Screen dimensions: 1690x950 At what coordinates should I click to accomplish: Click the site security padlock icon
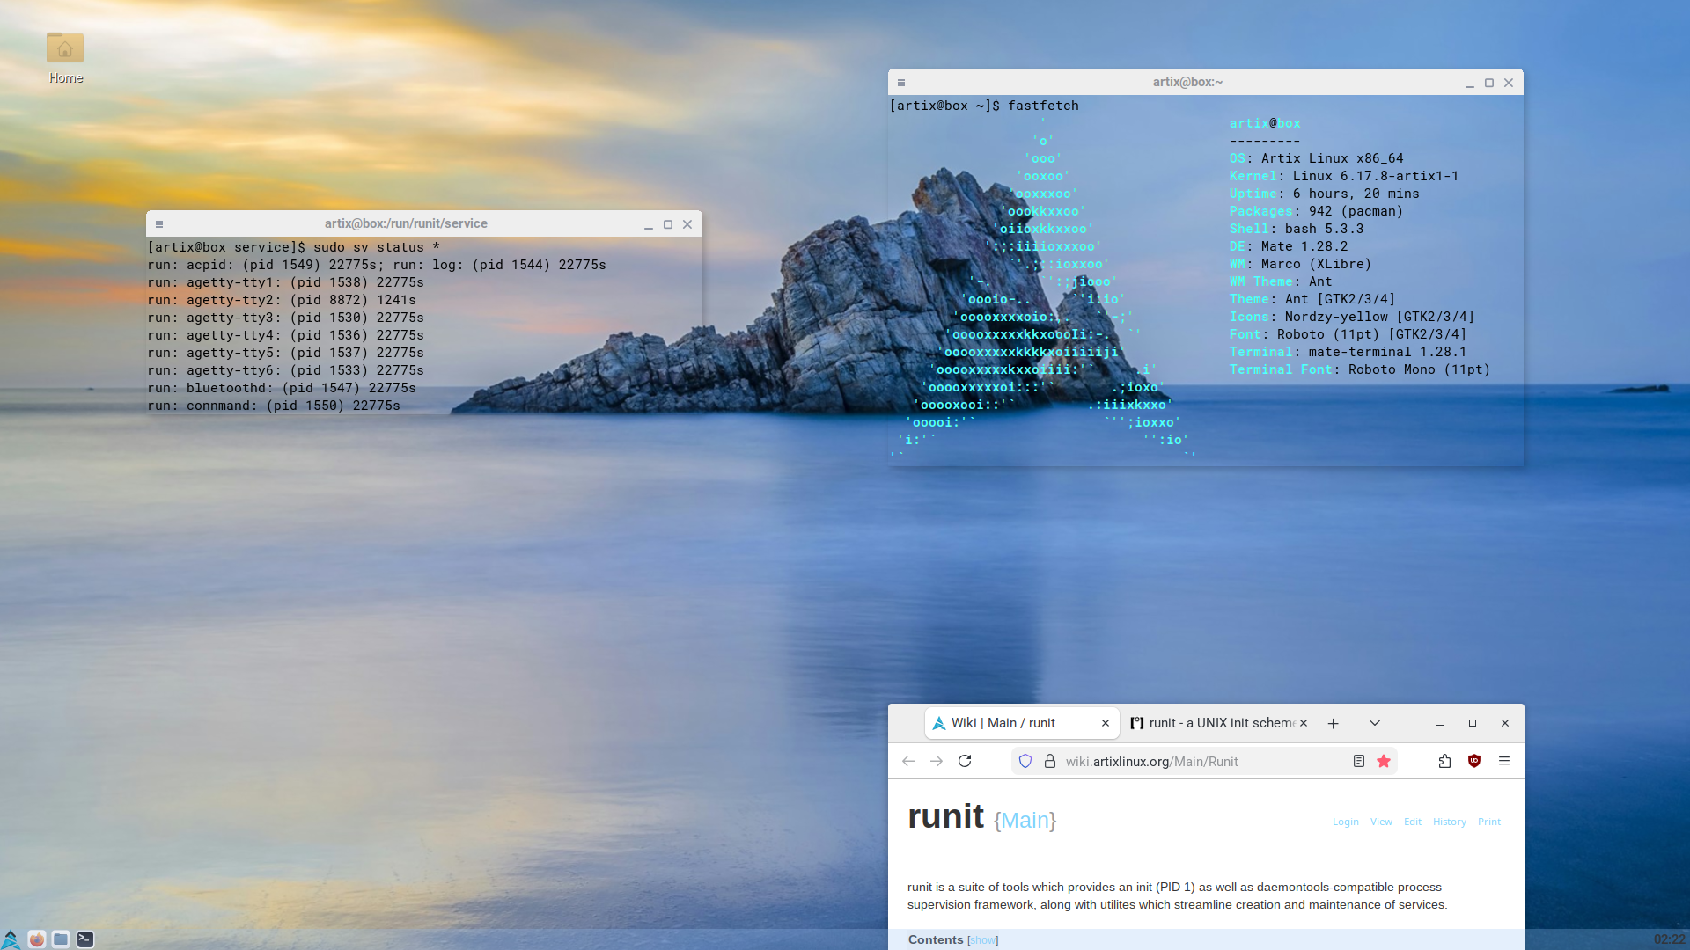coord(1049,761)
